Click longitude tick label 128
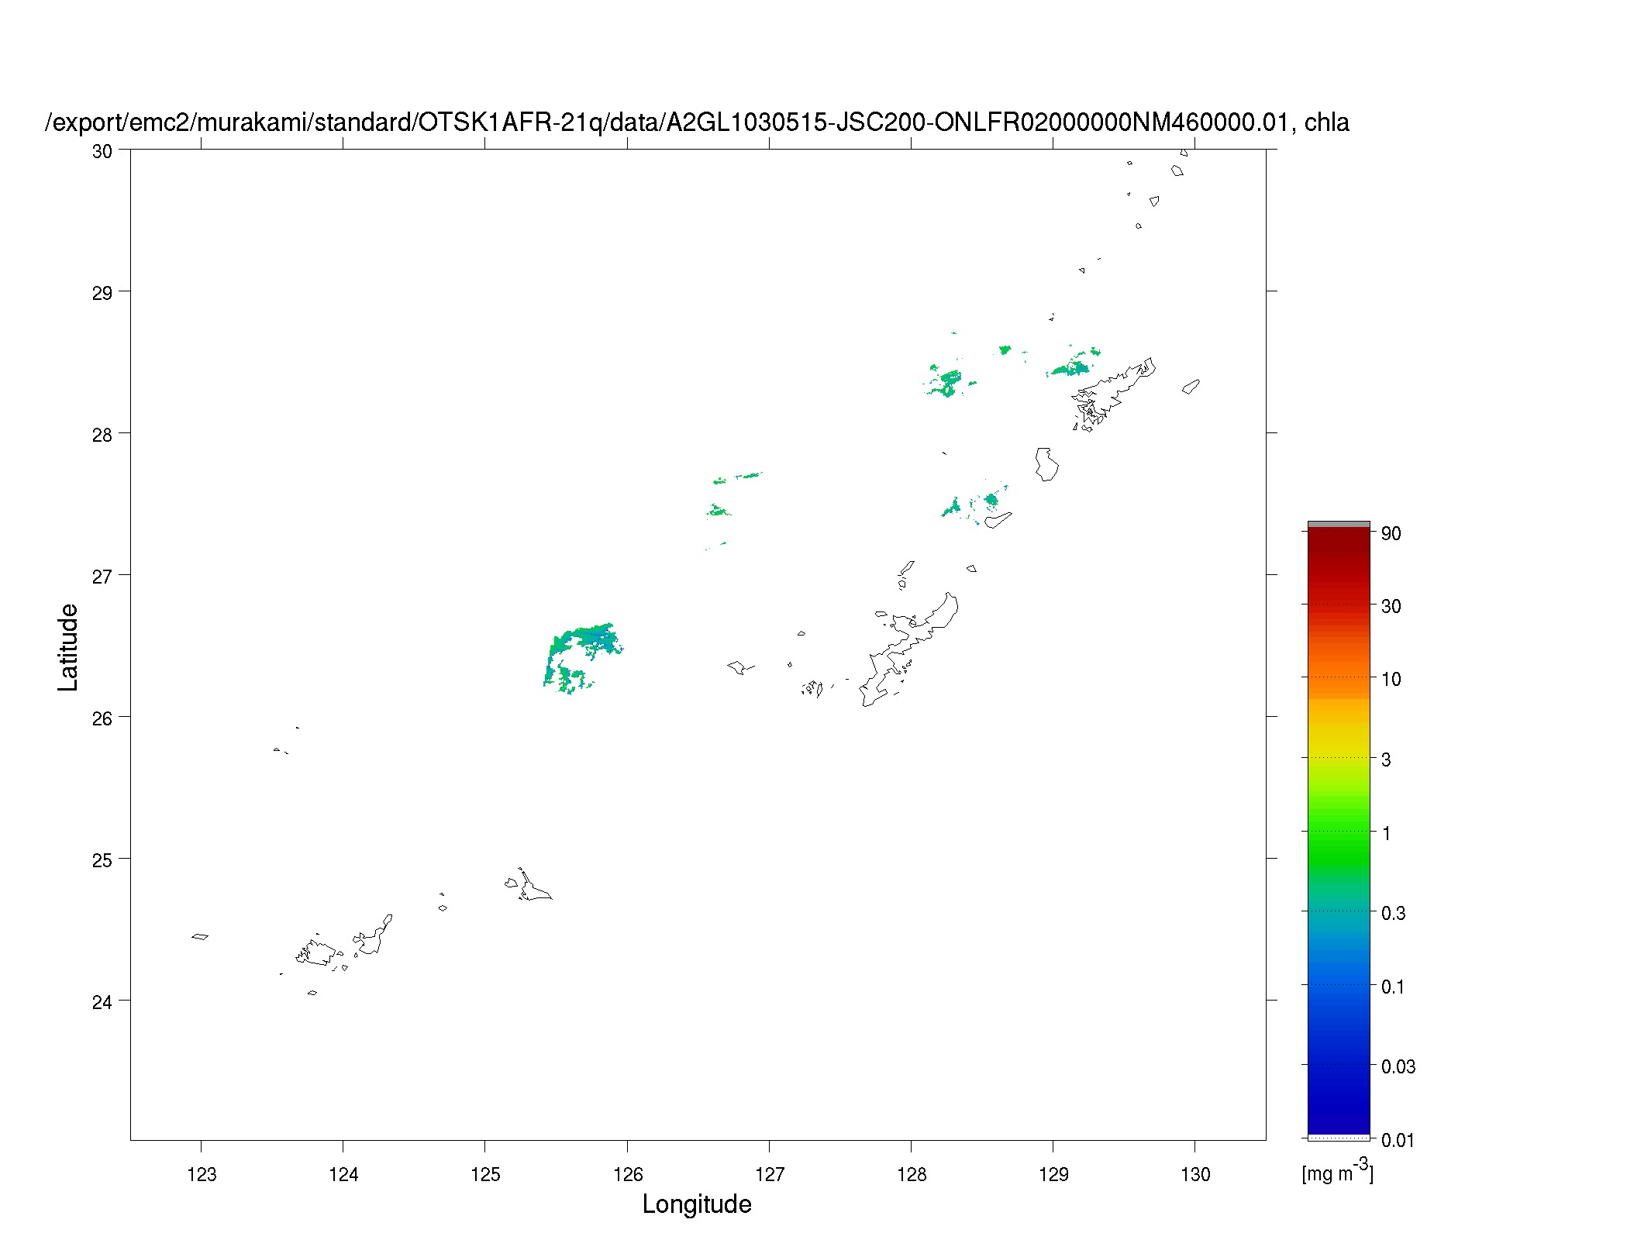 point(912,1175)
